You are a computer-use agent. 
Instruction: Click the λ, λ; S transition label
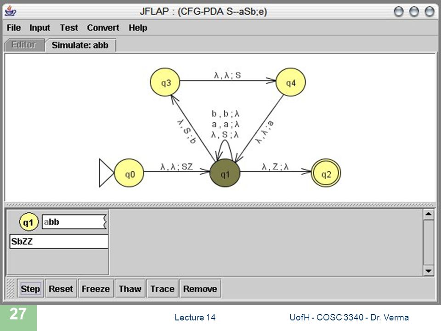pos(227,75)
